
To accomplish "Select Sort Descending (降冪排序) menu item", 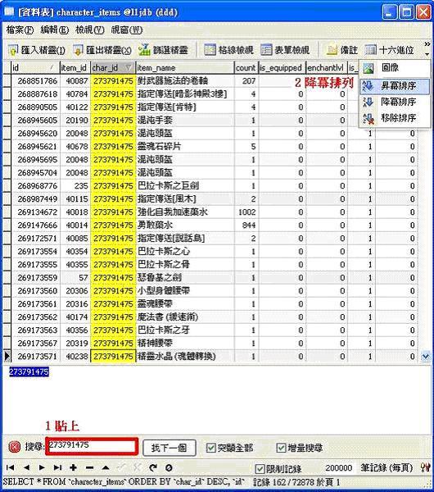I will [x=395, y=102].
